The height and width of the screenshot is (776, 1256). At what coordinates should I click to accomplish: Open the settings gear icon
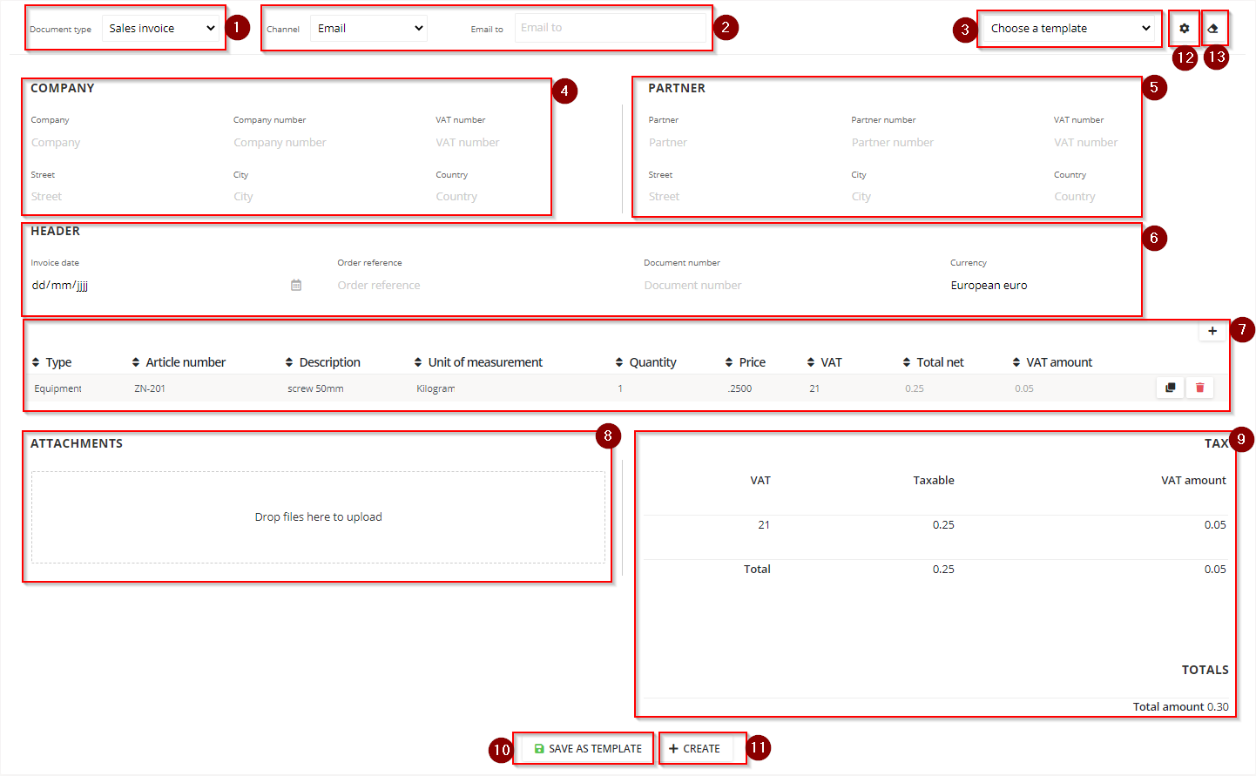(1184, 29)
